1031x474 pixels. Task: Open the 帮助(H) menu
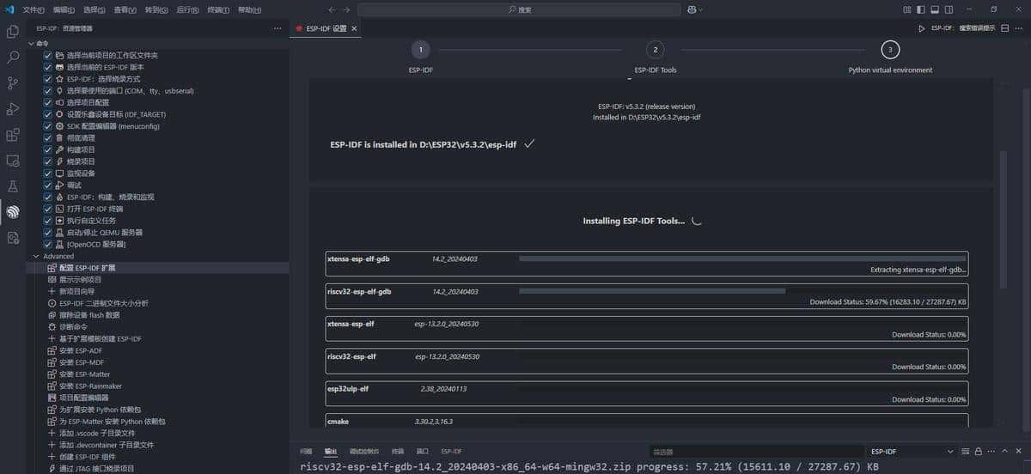(x=249, y=9)
